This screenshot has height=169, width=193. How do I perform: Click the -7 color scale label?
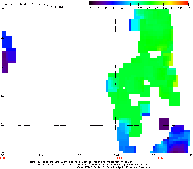pyautogui.click(x=112, y=8)
